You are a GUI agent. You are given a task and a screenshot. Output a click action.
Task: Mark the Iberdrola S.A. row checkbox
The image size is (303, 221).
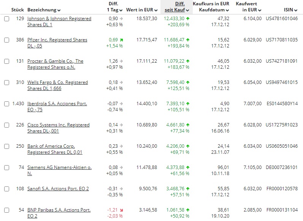[7, 104]
